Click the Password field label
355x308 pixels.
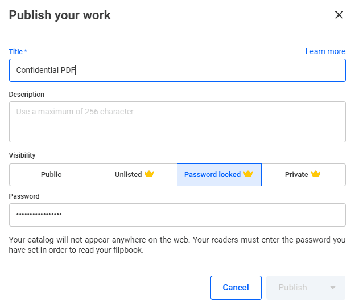(x=24, y=196)
